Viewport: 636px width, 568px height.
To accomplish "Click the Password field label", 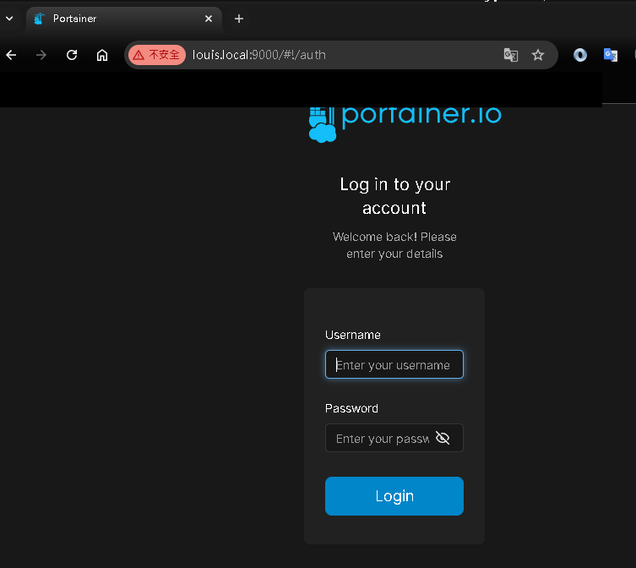I will pyautogui.click(x=351, y=408).
